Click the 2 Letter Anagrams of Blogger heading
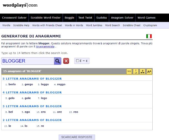The width and height of the screenshot is (169, 140). point(32,120)
